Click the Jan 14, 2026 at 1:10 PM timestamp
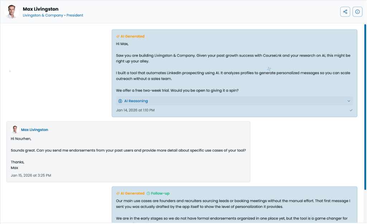 [x=135, y=110]
